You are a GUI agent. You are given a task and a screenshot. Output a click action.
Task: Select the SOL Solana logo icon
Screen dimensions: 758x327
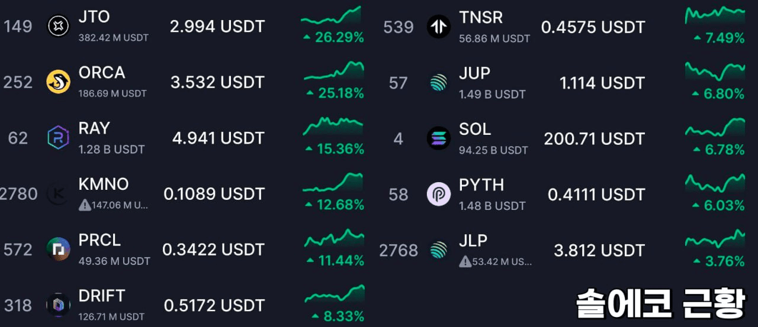439,138
